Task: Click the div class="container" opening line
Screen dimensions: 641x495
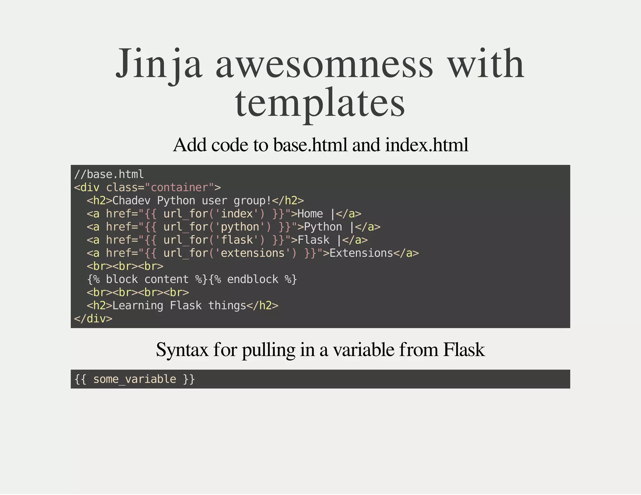Action: coord(147,187)
